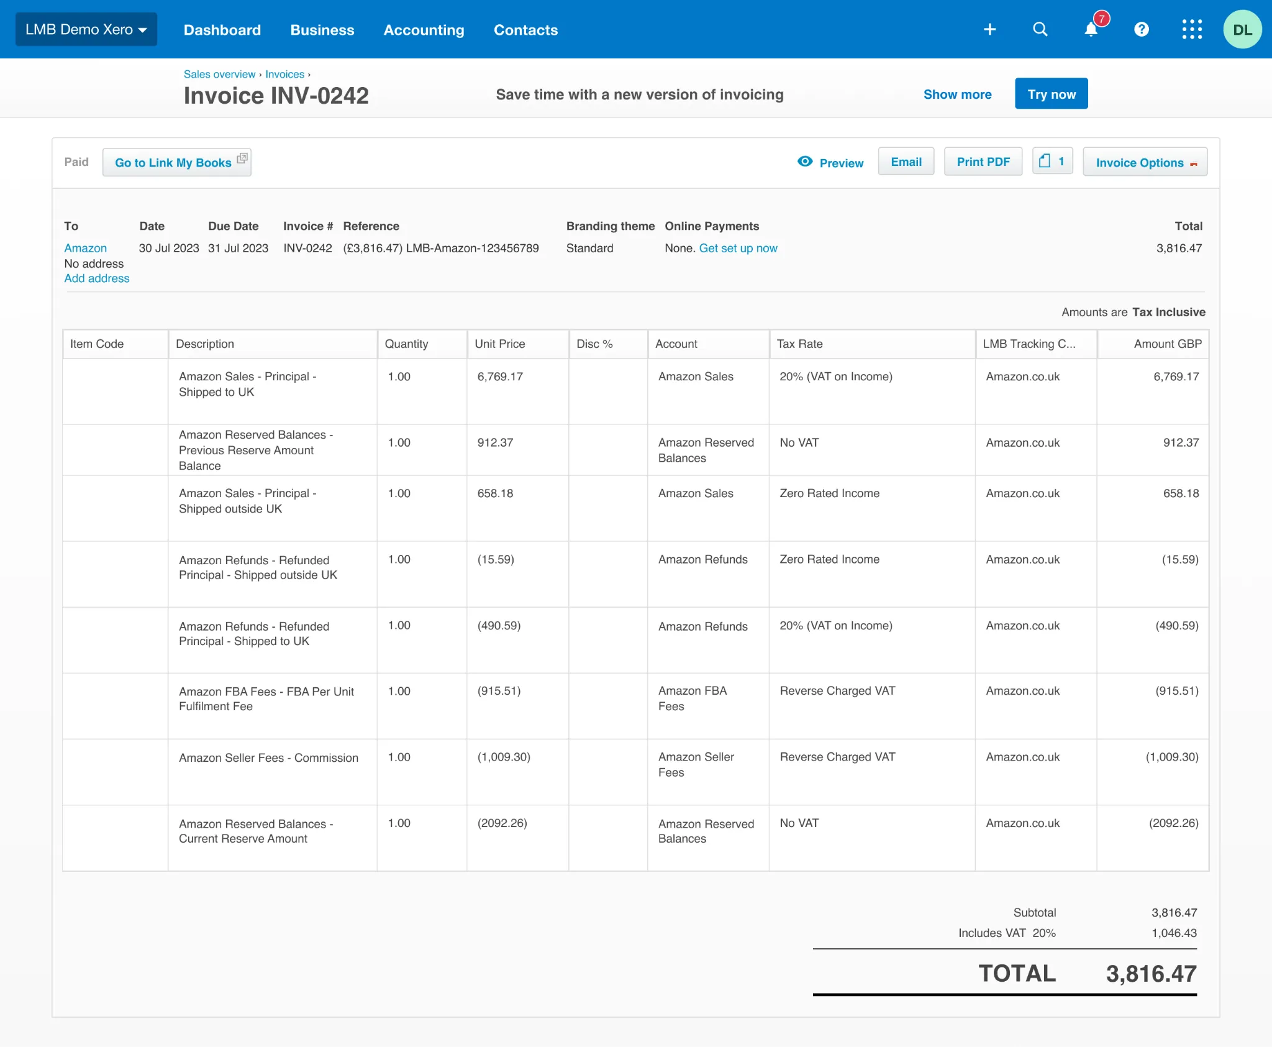
Task: Open the apps grid icon
Action: pyautogui.click(x=1192, y=29)
